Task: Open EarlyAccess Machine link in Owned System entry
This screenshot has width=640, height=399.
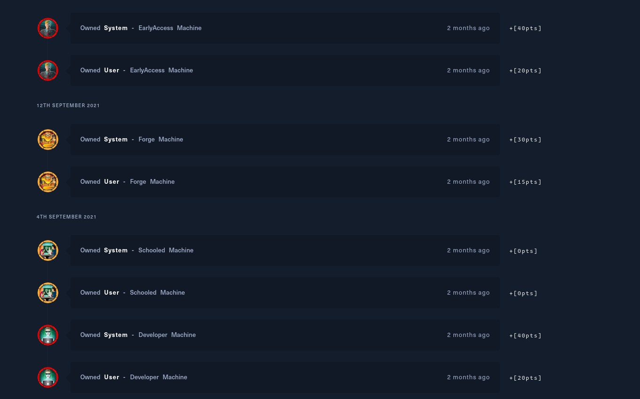Action: (x=170, y=28)
